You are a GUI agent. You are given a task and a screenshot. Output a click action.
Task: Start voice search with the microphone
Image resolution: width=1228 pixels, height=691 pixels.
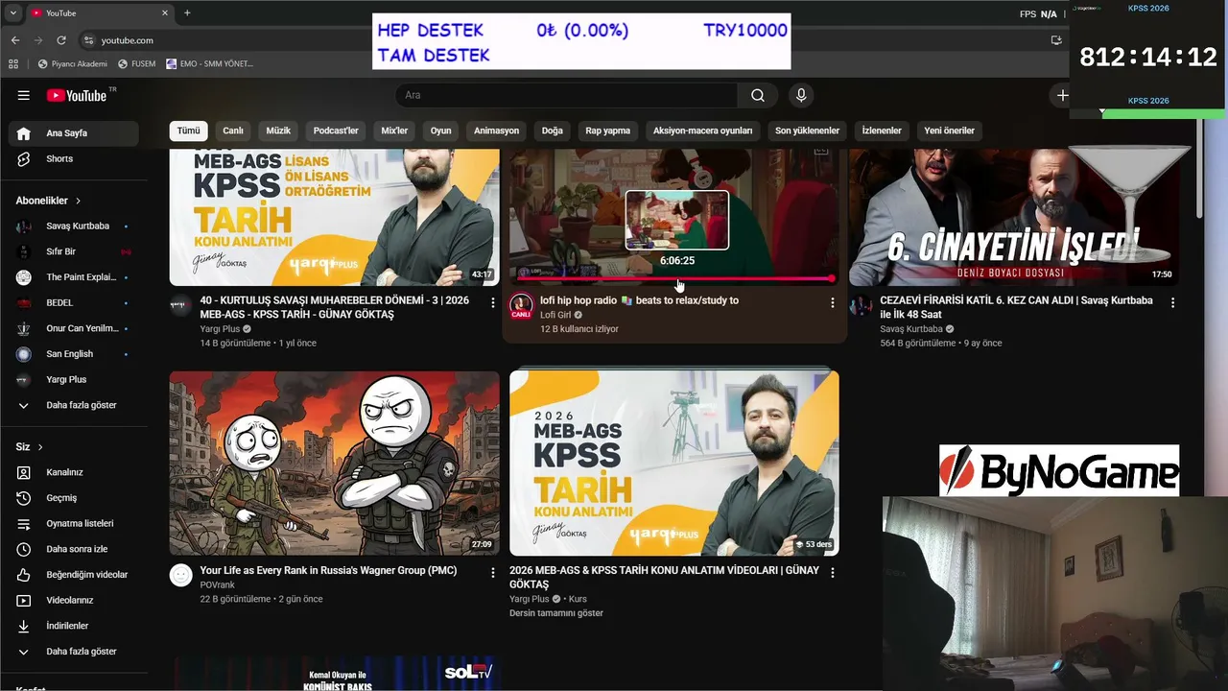[801, 95]
